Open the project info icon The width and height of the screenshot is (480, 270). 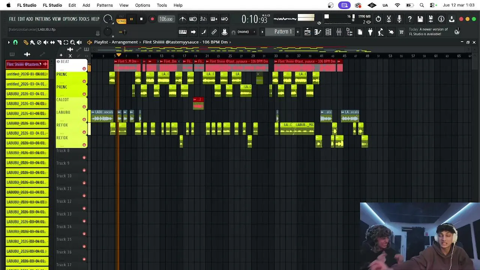tap(441, 19)
